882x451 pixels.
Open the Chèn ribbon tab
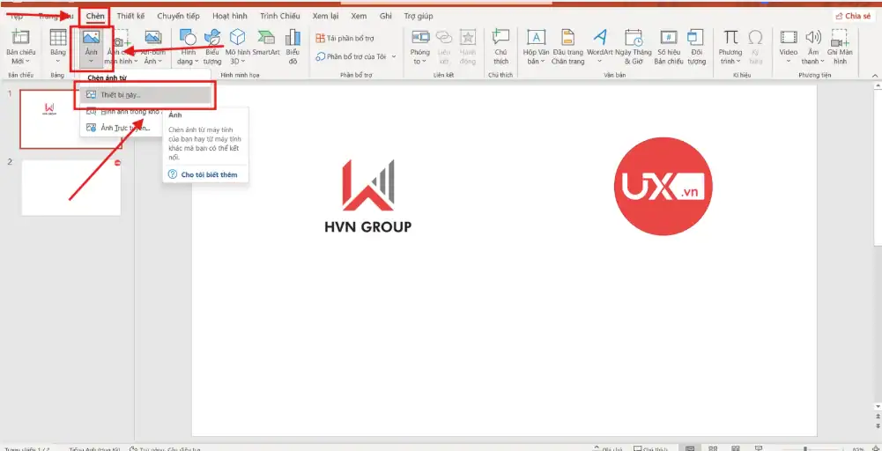click(x=94, y=17)
